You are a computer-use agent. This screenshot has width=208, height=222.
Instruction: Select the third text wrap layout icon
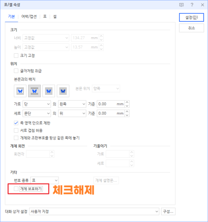[x=49, y=91]
